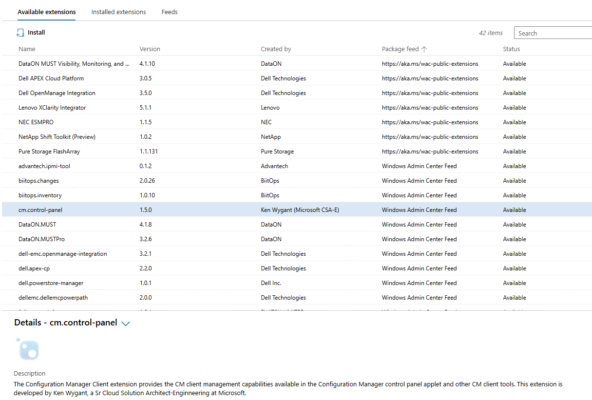
Task: Sort the list by Name column header
Action: [27, 49]
